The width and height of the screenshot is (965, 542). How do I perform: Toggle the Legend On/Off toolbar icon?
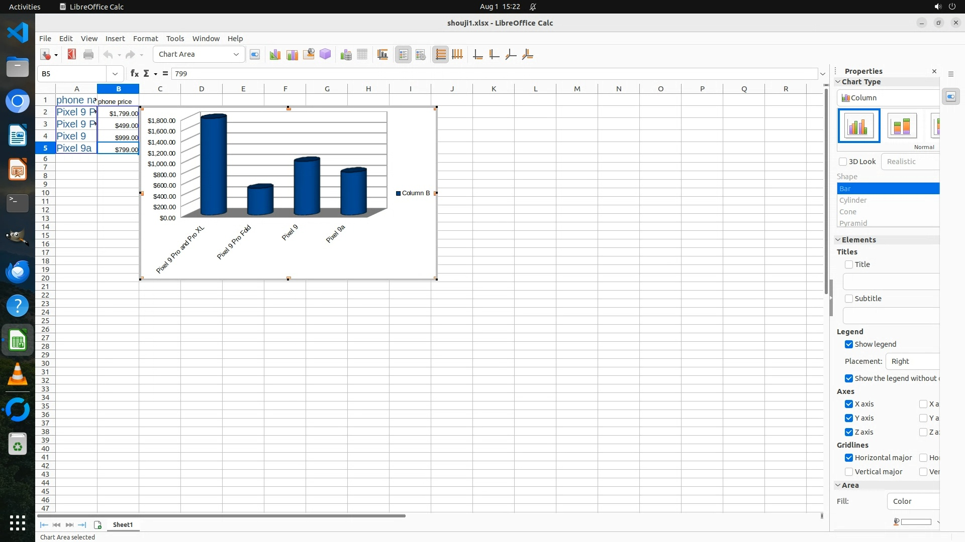403,55
